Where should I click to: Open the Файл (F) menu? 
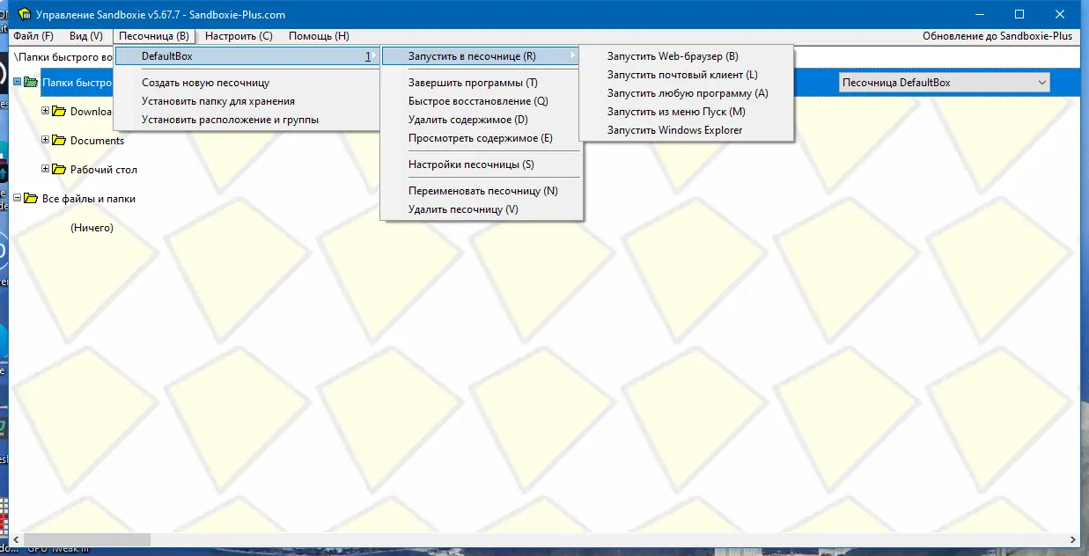click(33, 36)
